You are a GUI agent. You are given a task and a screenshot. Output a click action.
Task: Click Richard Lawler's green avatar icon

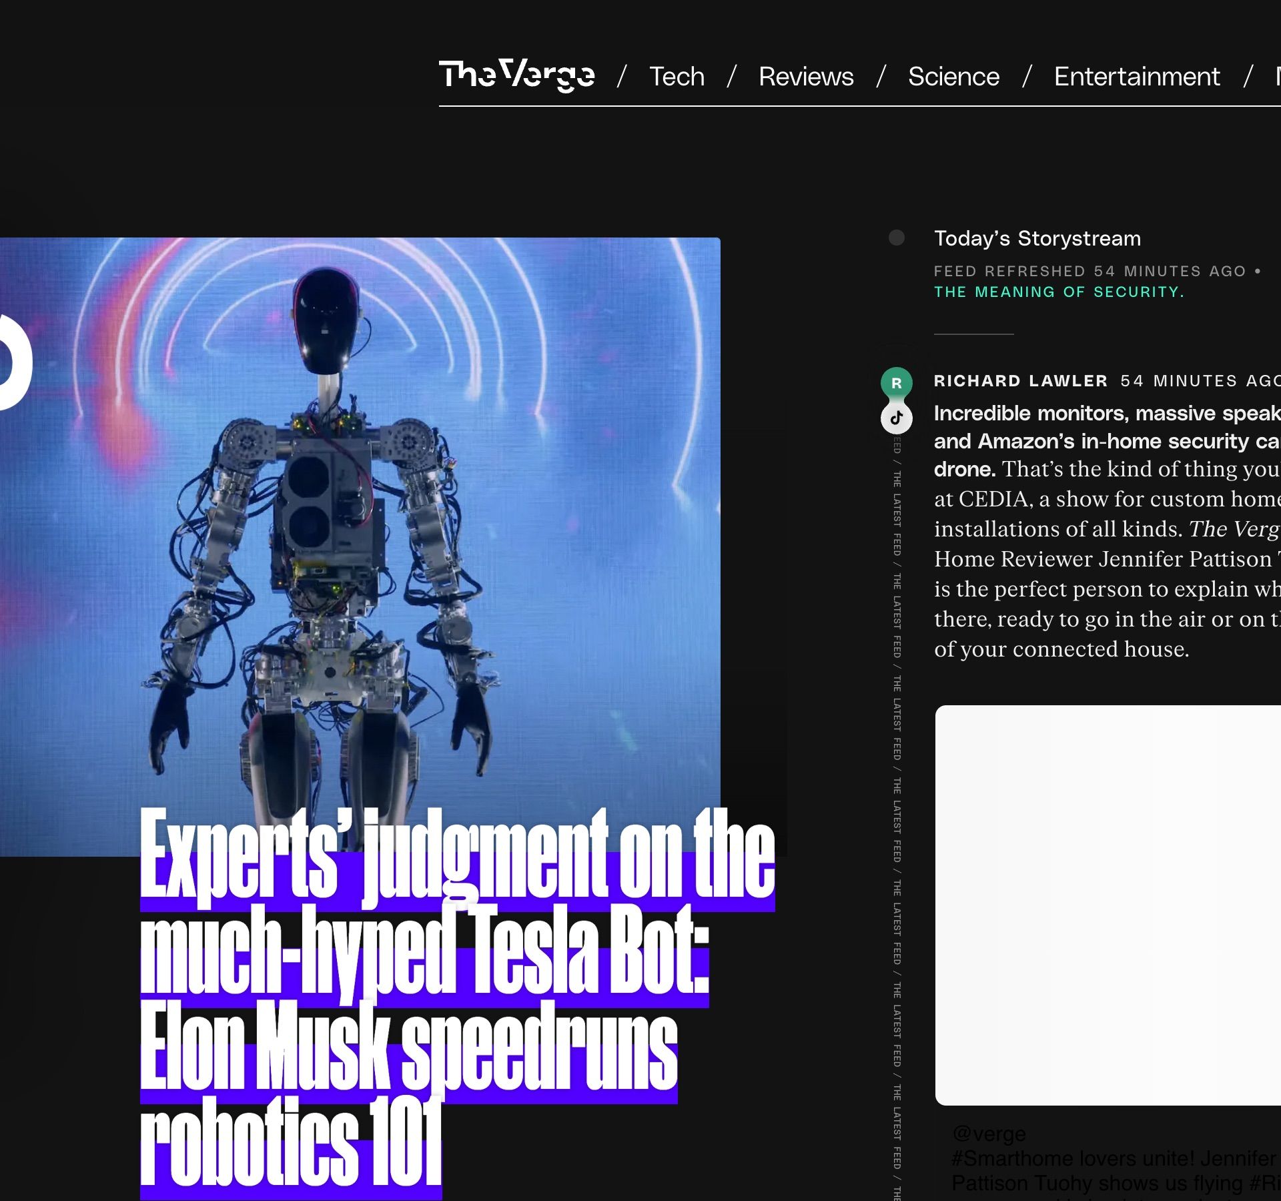click(897, 383)
